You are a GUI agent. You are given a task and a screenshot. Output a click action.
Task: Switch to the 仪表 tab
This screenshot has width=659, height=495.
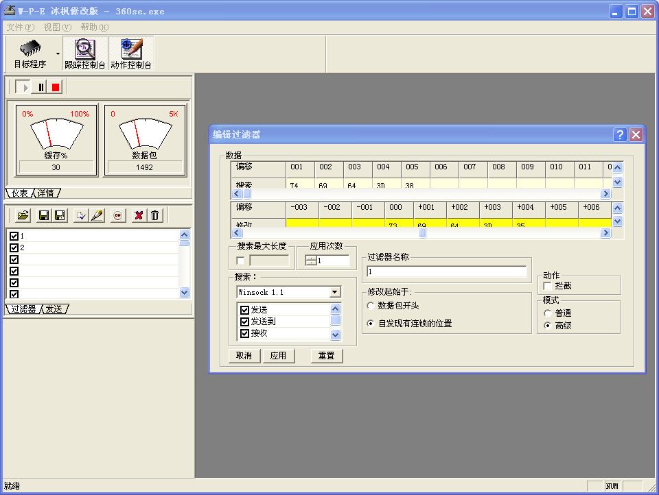(19, 193)
